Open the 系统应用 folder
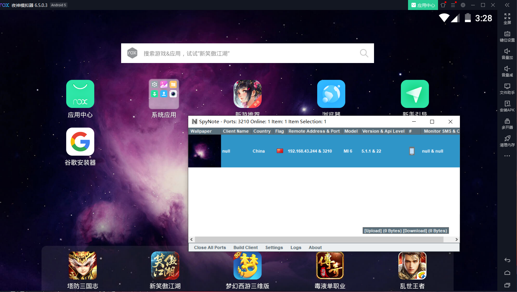Screen dimensions: 517x292 pos(164,94)
